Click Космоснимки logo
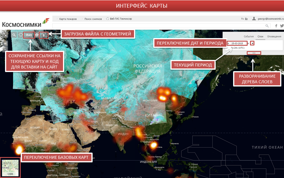The image size is (284, 178). (25, 23)
